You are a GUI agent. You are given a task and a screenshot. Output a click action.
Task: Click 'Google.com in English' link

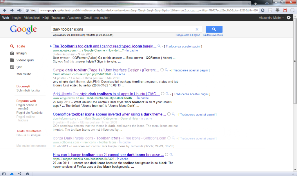188,35
